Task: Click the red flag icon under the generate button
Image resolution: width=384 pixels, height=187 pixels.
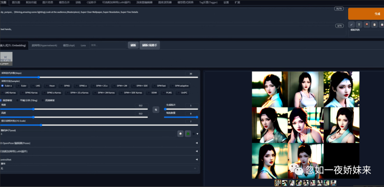Action: tap(367, 24)
